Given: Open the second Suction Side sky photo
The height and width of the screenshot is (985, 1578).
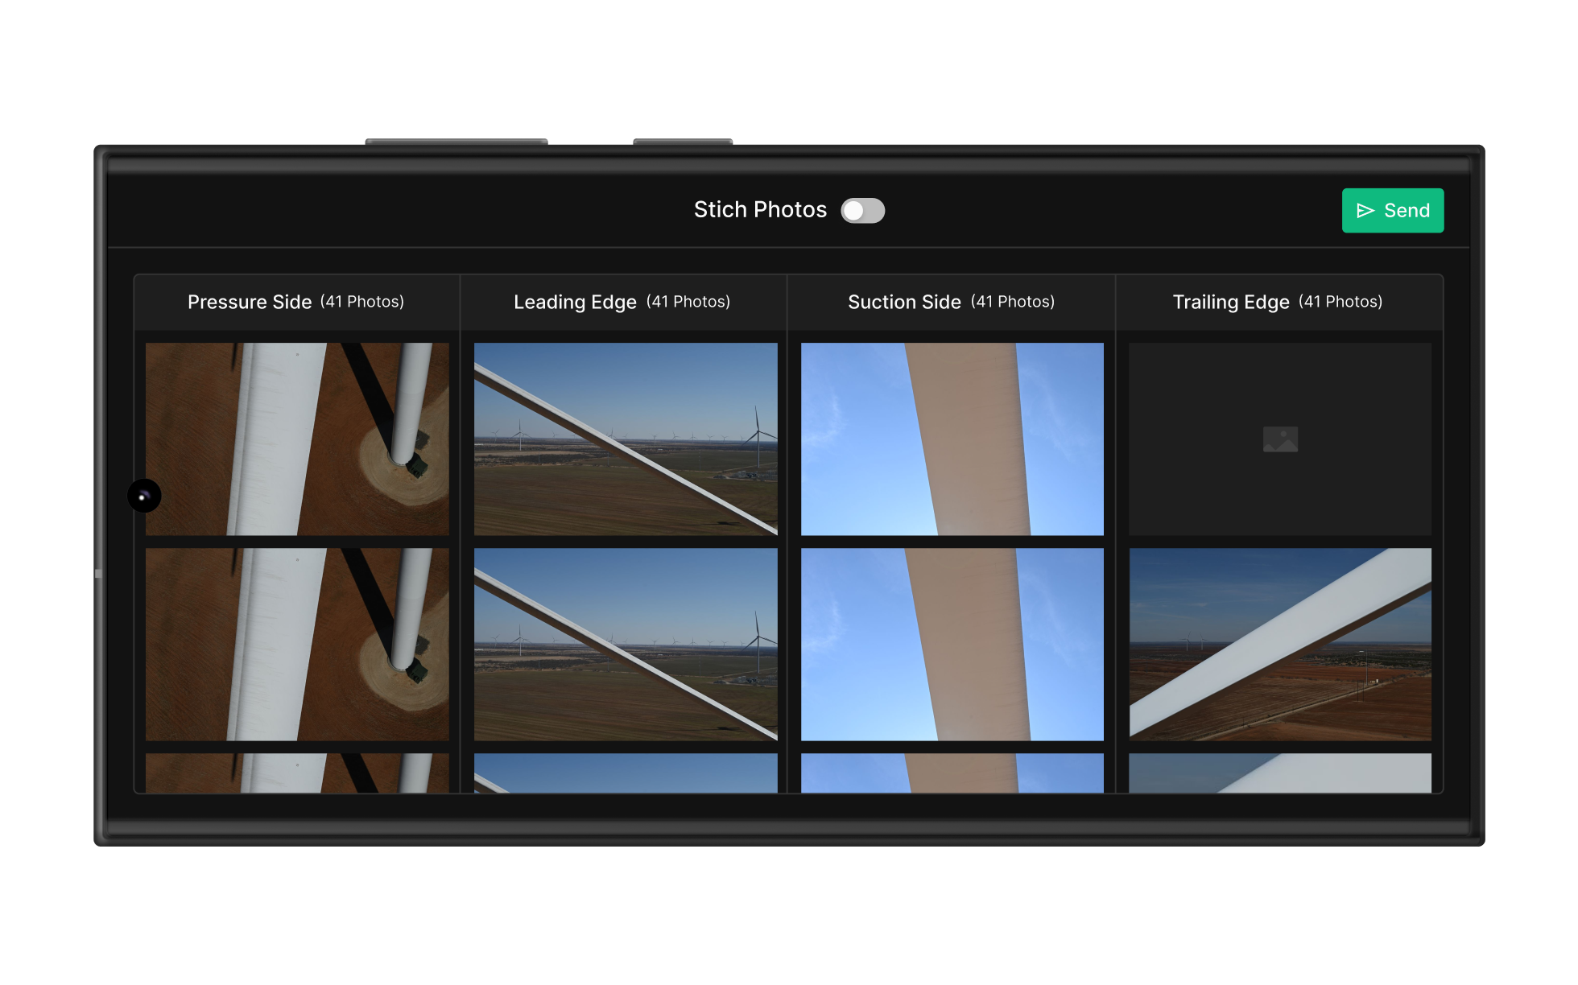Looking at the screenshot, I should (952, 644).
